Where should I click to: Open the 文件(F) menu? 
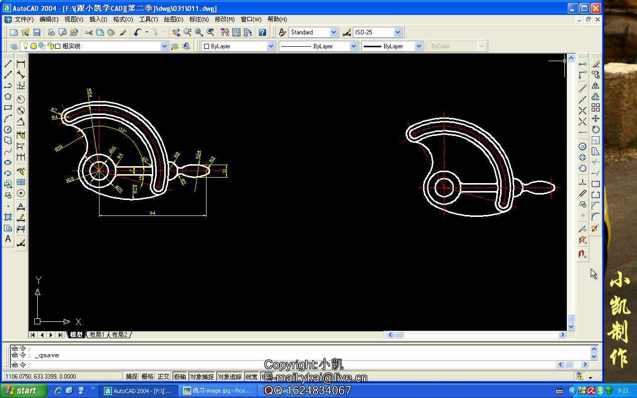[x=24, y=19]
